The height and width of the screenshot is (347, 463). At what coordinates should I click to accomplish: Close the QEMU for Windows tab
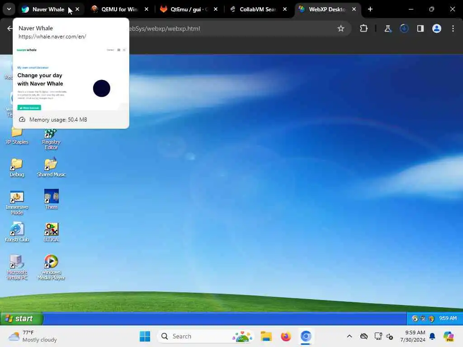pos(146,9)
